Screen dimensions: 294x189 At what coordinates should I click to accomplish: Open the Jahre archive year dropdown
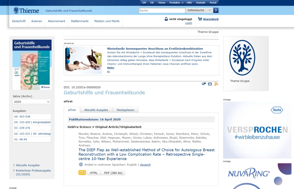[x=32, y=102]
